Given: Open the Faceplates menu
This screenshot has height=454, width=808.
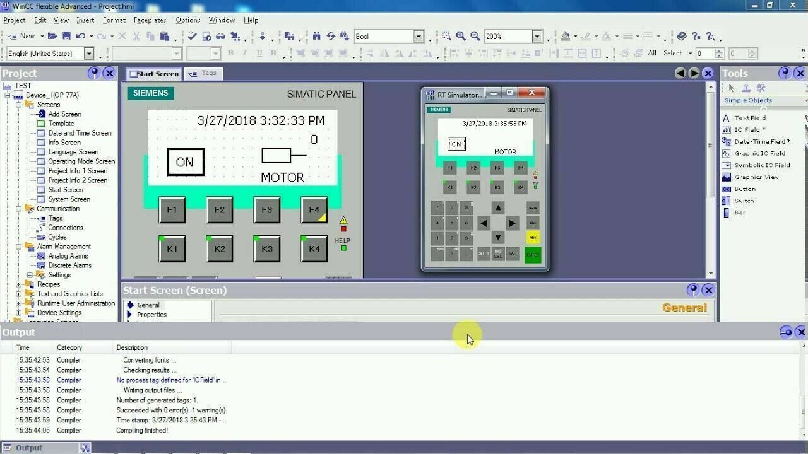Looking at the screenshot, I should point(150,20).
